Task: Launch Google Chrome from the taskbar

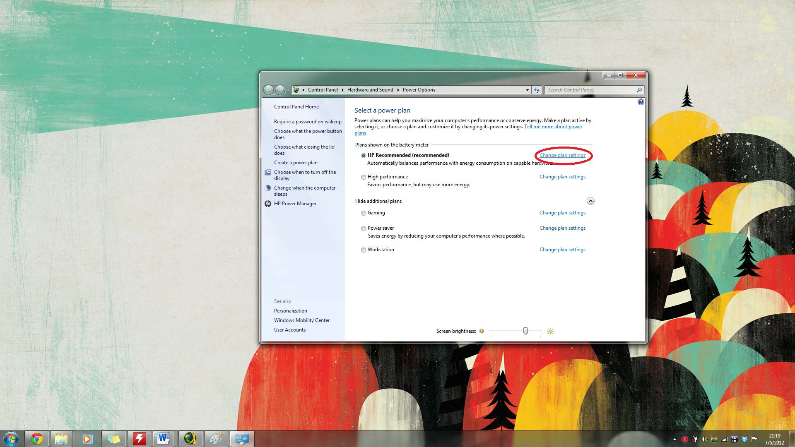Action: (x=37, y=439)
